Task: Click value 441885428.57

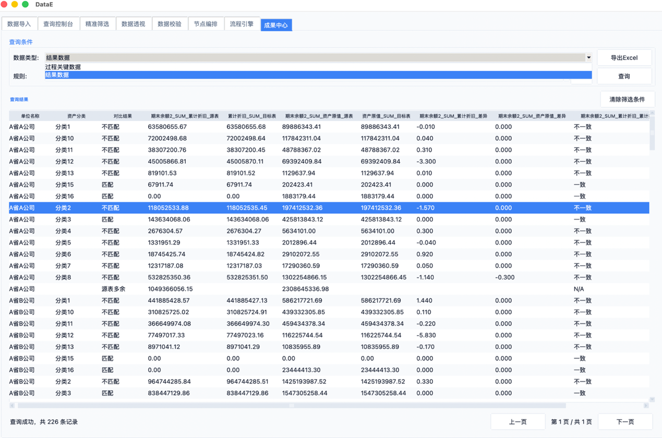Action: click(x=169, y=300)
